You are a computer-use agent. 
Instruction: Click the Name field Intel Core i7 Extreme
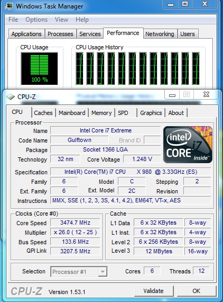point(106,130)
